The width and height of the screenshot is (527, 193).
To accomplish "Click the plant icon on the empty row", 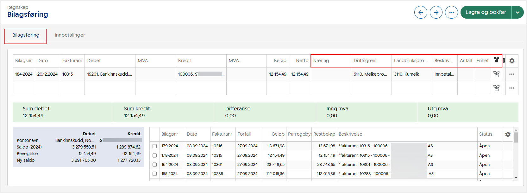I will pos(496,88).
